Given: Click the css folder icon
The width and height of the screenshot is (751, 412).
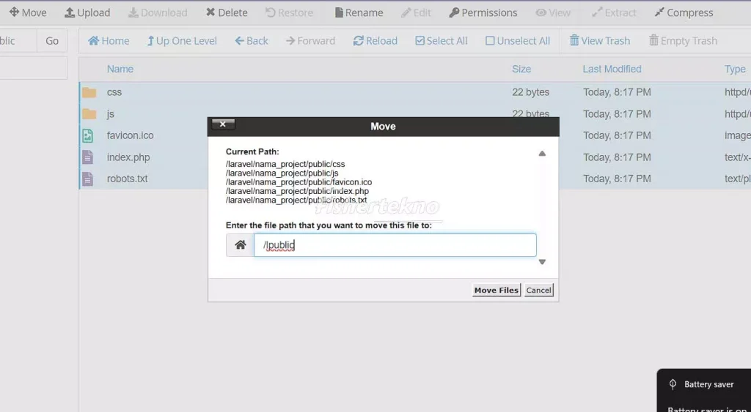Looking at the screenshot, I should pyautogui.click(x=89, y=92).
